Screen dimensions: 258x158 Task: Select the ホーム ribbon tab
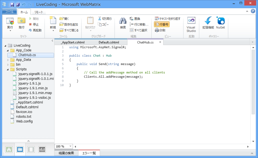coord(24,12)
